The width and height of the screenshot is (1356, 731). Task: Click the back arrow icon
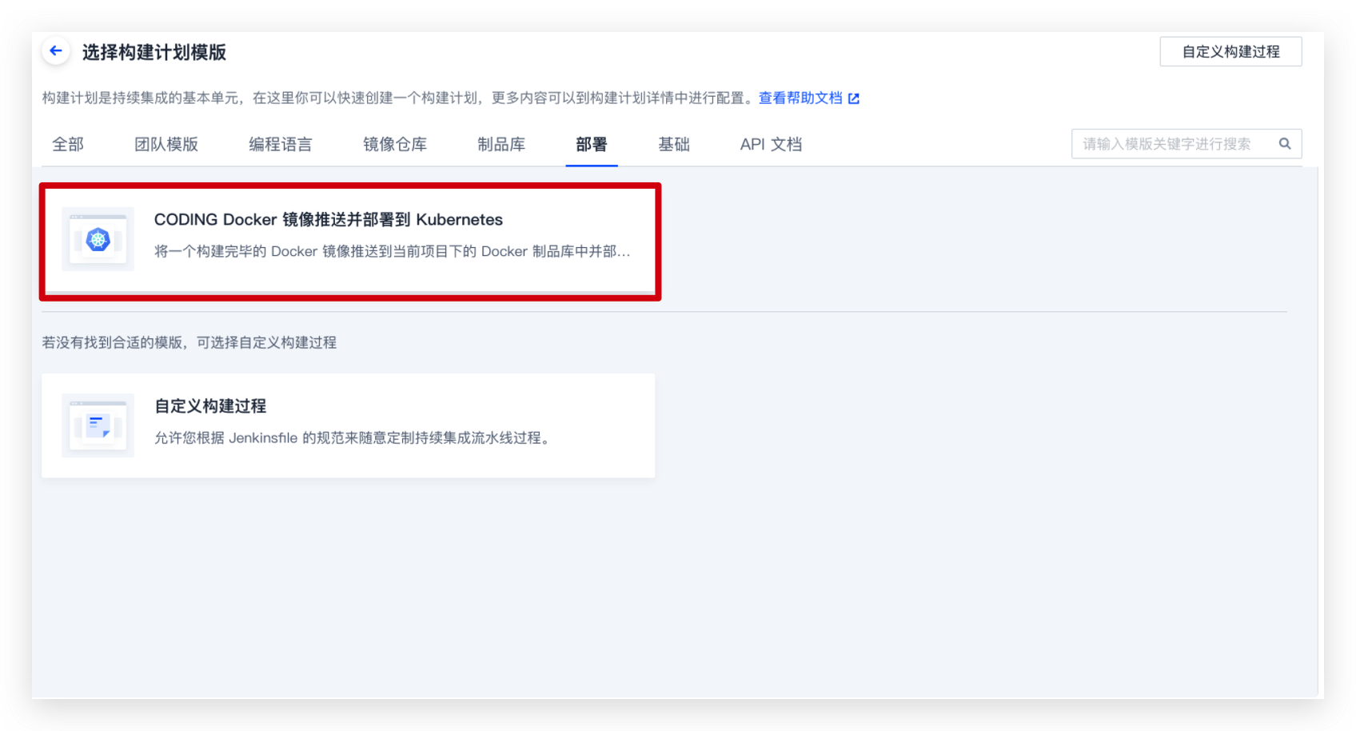click(x=55, y=51)
